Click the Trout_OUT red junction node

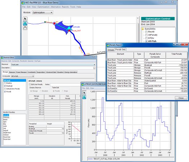click(x=69, y=31)
